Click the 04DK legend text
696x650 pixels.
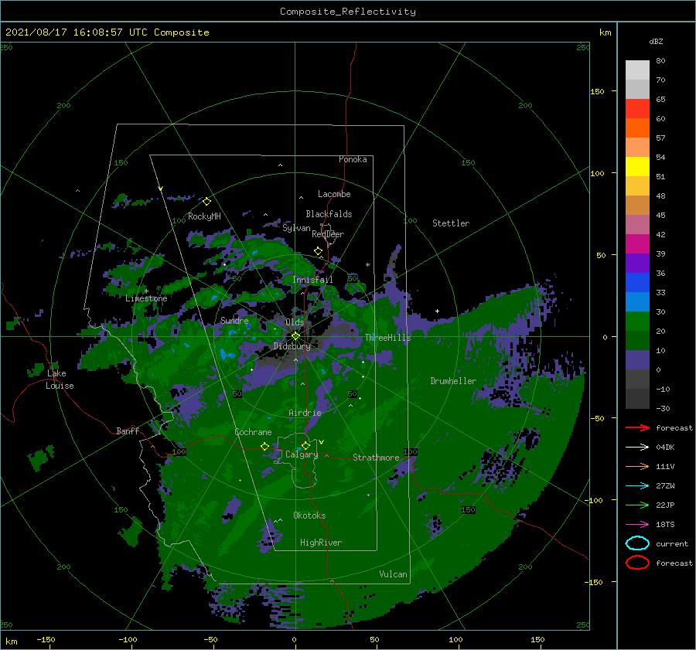(665, 448)
